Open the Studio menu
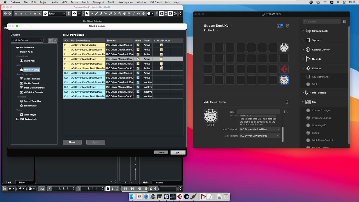Viewport: 359px width, 202px height. [111, 2]
